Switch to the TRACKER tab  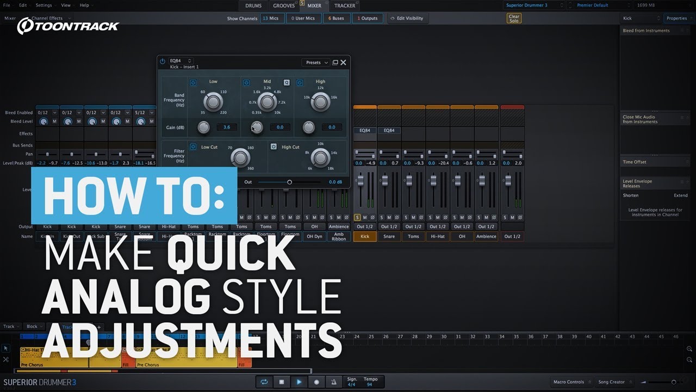pyautogui.click(x=345, y=5)
